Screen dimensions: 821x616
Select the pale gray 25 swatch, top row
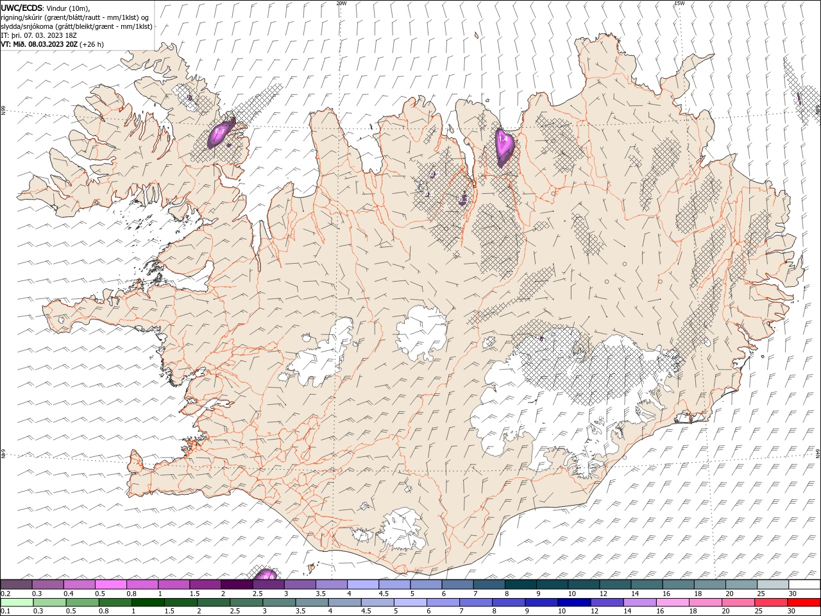point(773,585)
